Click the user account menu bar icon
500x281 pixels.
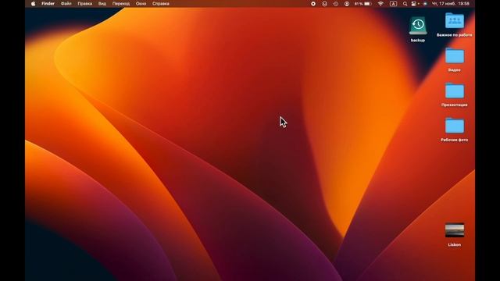(x=347, y=4)
